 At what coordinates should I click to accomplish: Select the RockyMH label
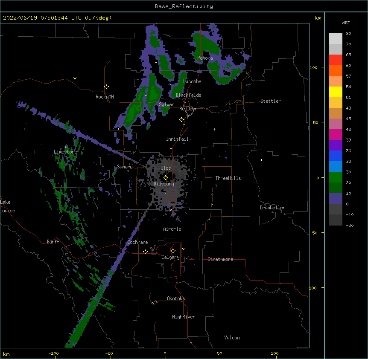click(105, 97)
